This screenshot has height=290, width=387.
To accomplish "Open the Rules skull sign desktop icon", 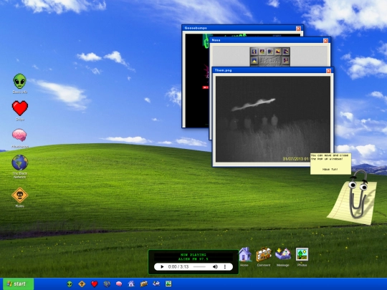I will [x=20, y=195].
